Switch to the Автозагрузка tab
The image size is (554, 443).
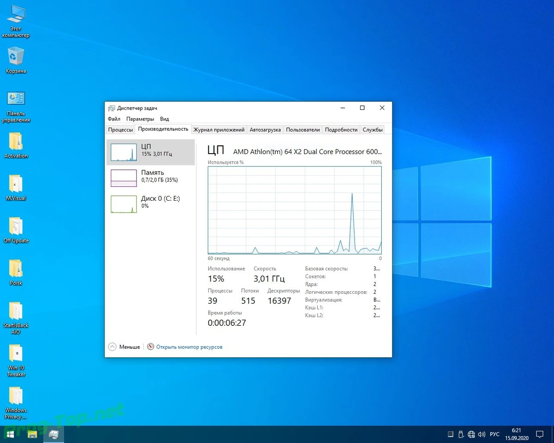(265, 130)
